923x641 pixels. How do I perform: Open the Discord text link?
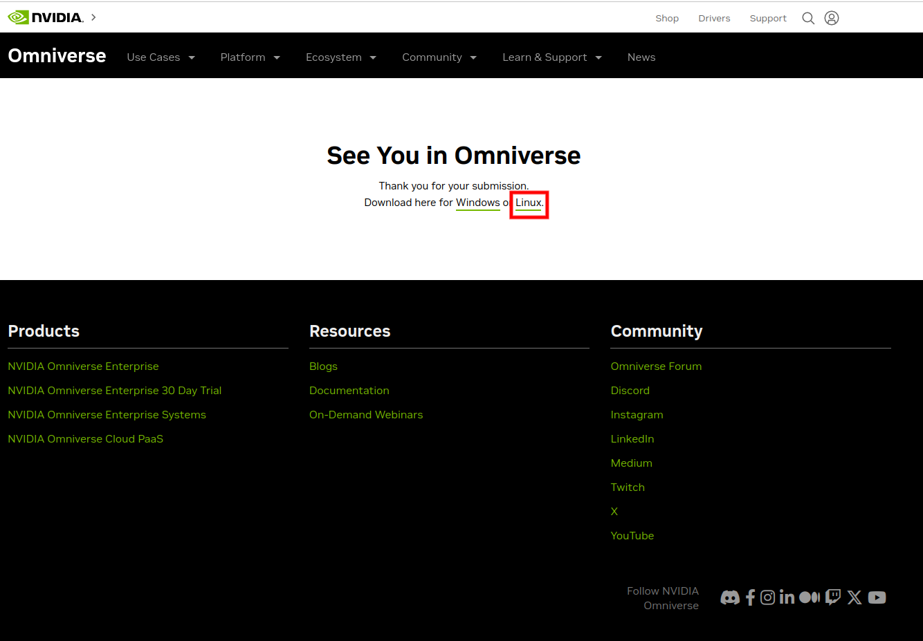(630, 391)
